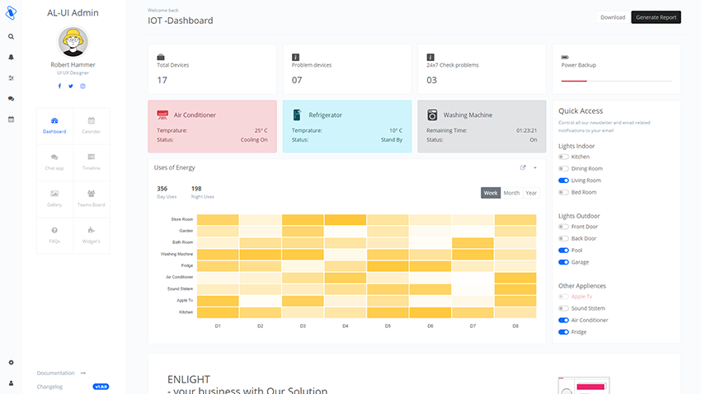The height and width of the screenshot is (394, 701).
Task: Go to the Gallery tile
Action: point(54,198)
